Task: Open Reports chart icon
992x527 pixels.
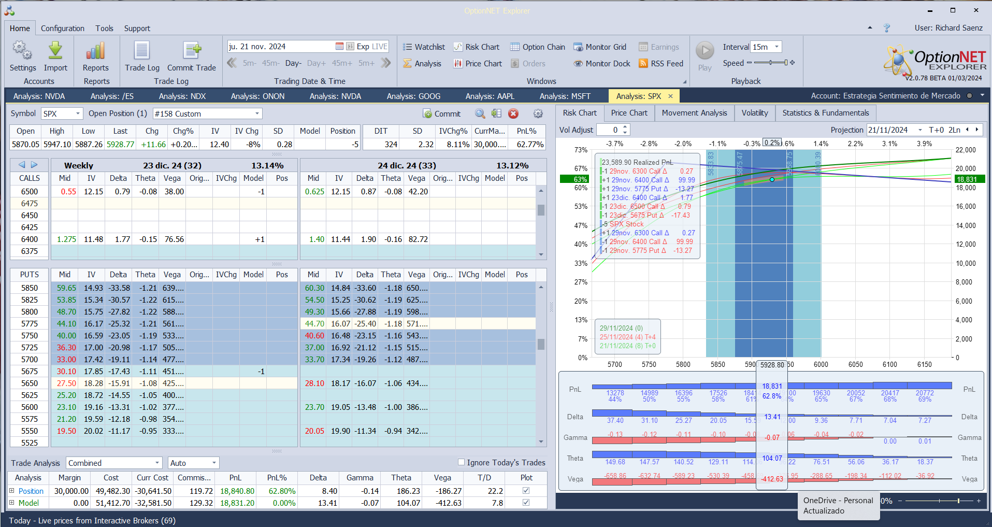Action: pos(96,51)
